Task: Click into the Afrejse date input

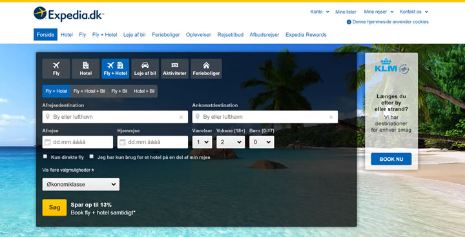Action: 77,142
